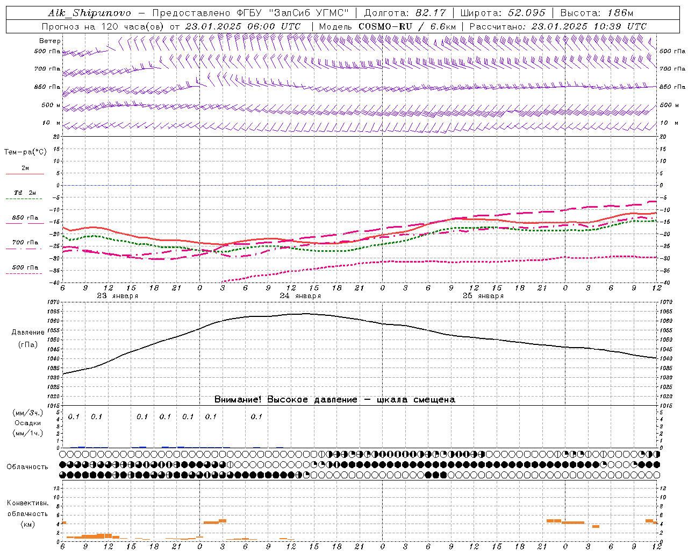
Task: Click the Тем-ра(°C) legend title
Action: [x=25, y=152]
